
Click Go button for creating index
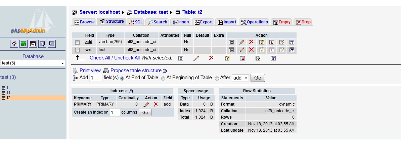coord(145,112)
